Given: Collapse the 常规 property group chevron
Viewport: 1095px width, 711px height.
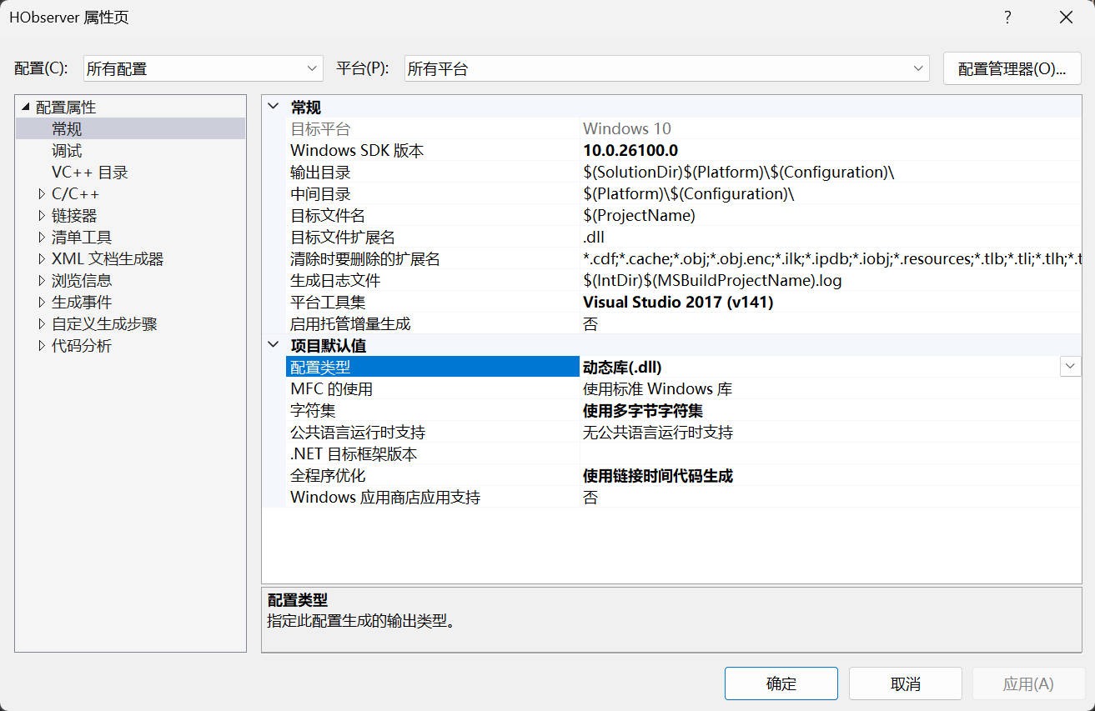Looking at the screenshot, I should (x=274, y=108).
